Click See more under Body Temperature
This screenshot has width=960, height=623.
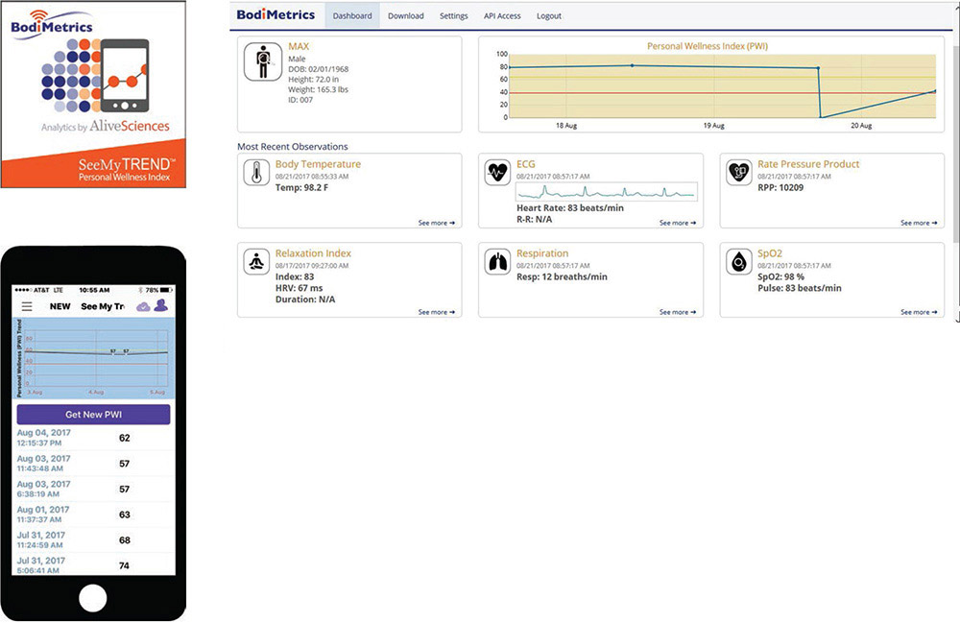436,223
